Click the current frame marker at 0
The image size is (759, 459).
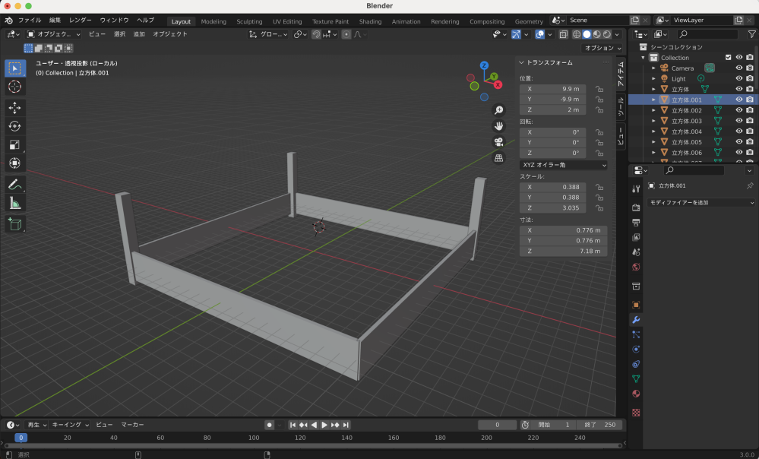pyautogui.click(x=21, y=438)
